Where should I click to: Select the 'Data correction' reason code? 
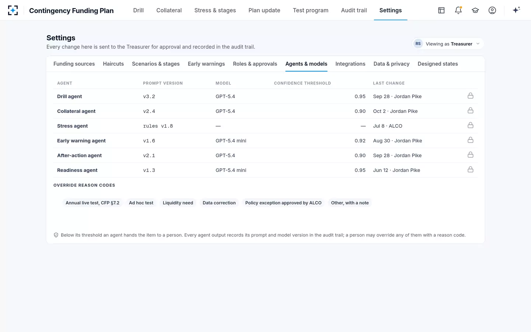point(219,203)
